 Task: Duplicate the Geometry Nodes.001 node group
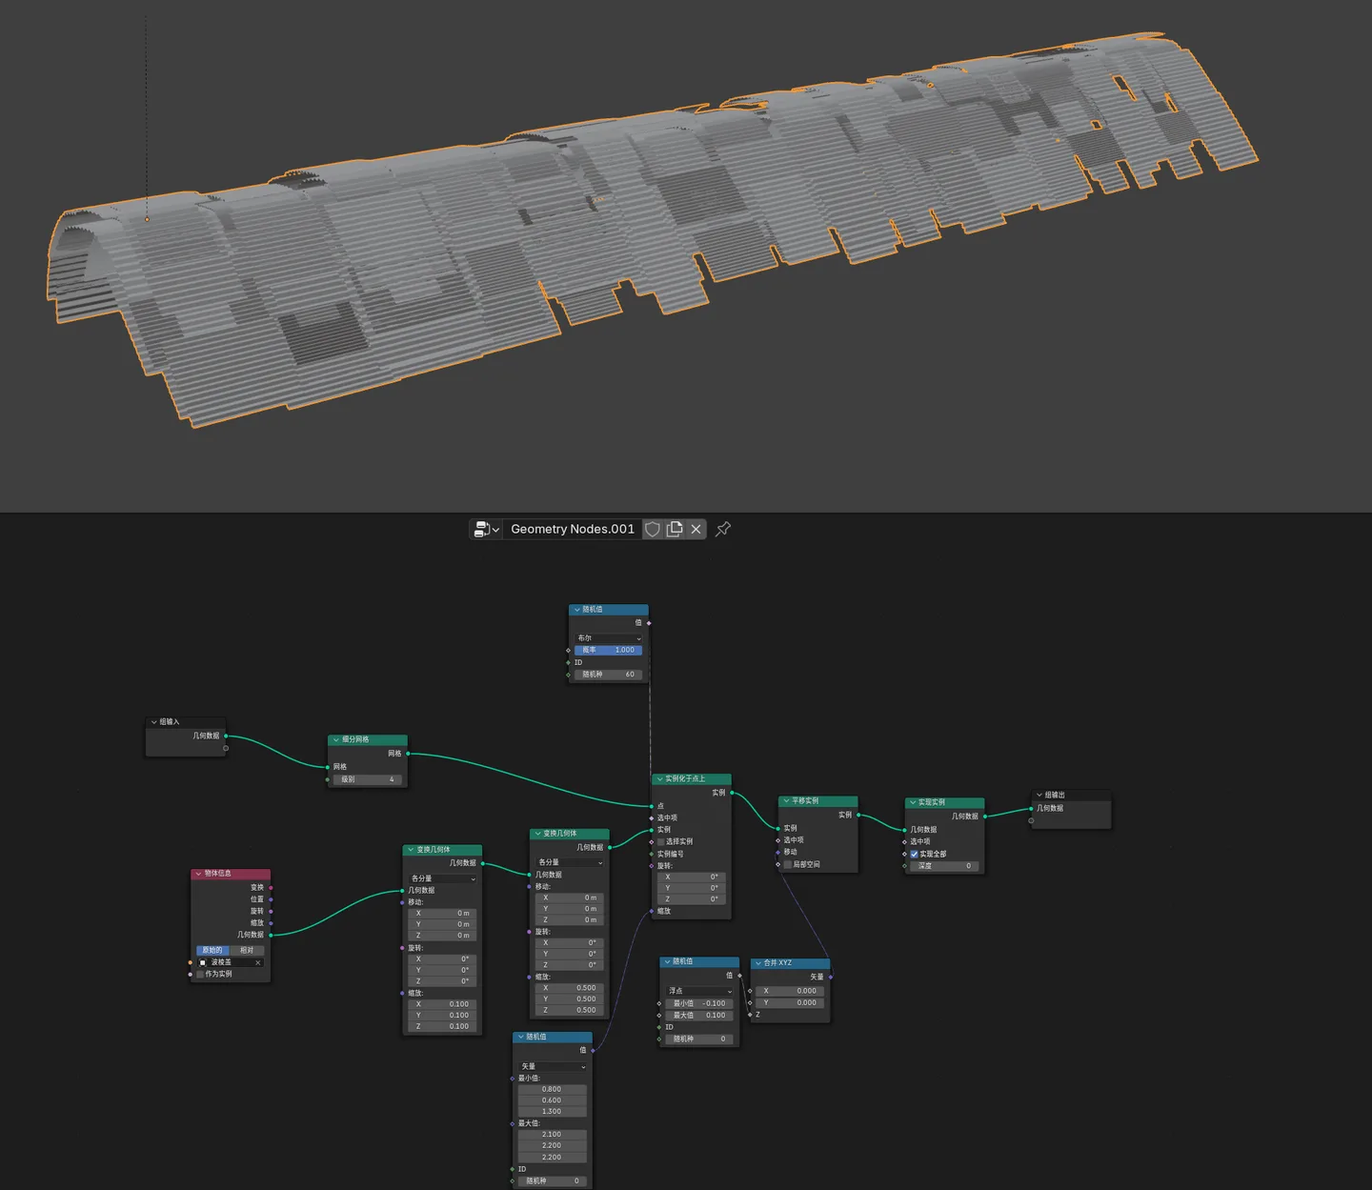tap(675, 529)
